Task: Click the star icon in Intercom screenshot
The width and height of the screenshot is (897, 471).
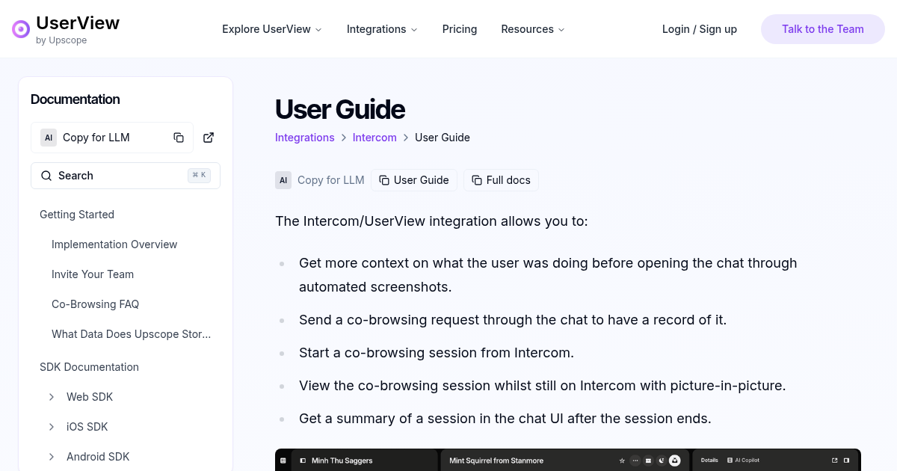Action: (622, 461)
